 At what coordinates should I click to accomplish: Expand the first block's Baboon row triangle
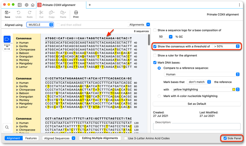pos(17,53)
